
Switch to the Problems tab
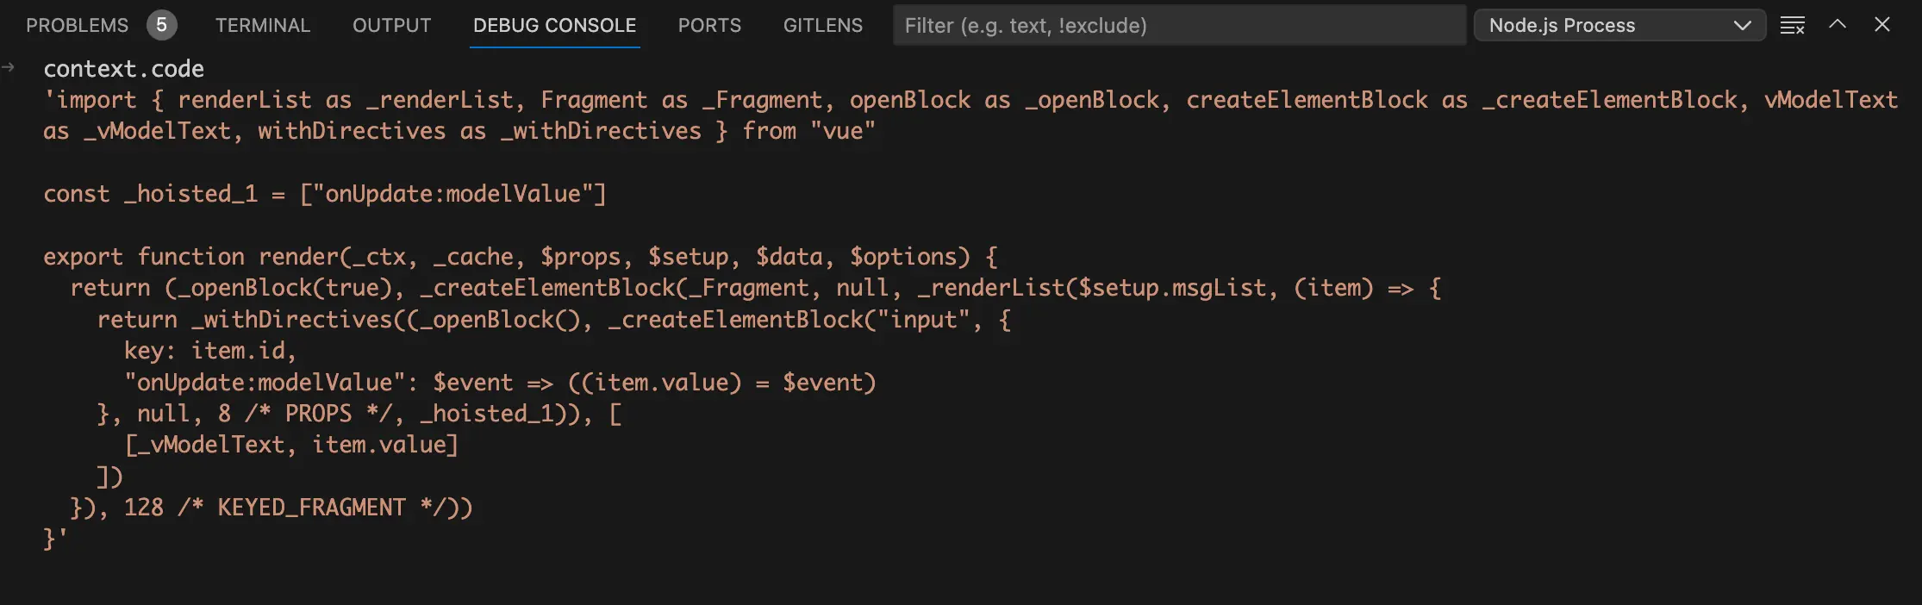point(77,25)
